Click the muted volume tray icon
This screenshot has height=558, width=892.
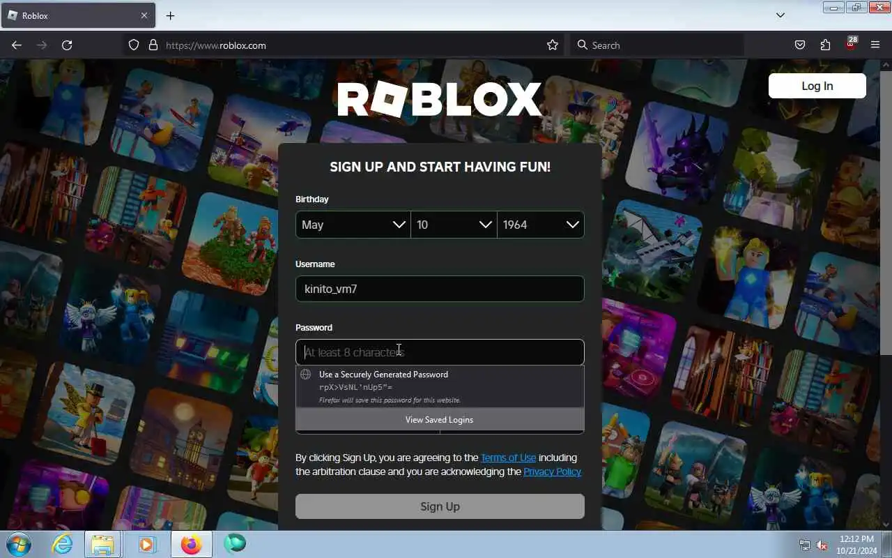(822, 545)
